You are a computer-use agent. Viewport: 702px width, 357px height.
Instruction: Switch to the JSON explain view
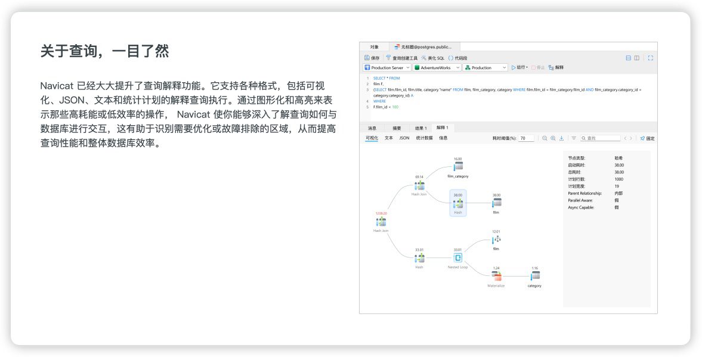404,138
